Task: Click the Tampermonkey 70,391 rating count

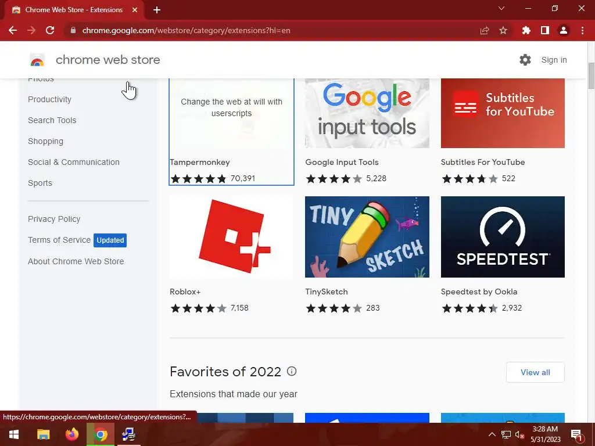Action: pyautogui.click(x=243, y=179)
